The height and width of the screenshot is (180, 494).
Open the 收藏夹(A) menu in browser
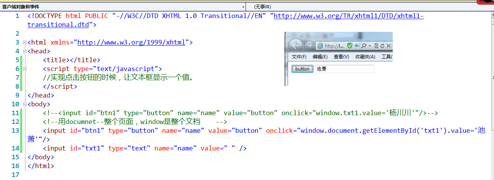point(365,57)
